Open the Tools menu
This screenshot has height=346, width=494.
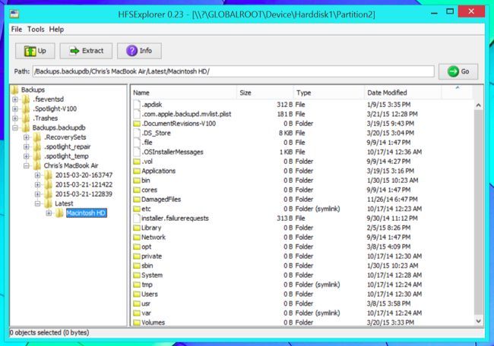click(x=36, y=30)
